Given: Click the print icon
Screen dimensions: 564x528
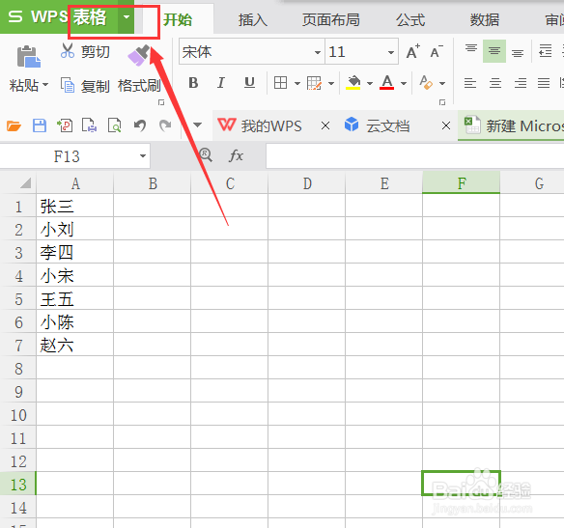Looking at the screenshot, I should pyautogui.click(x=89, y=125).
